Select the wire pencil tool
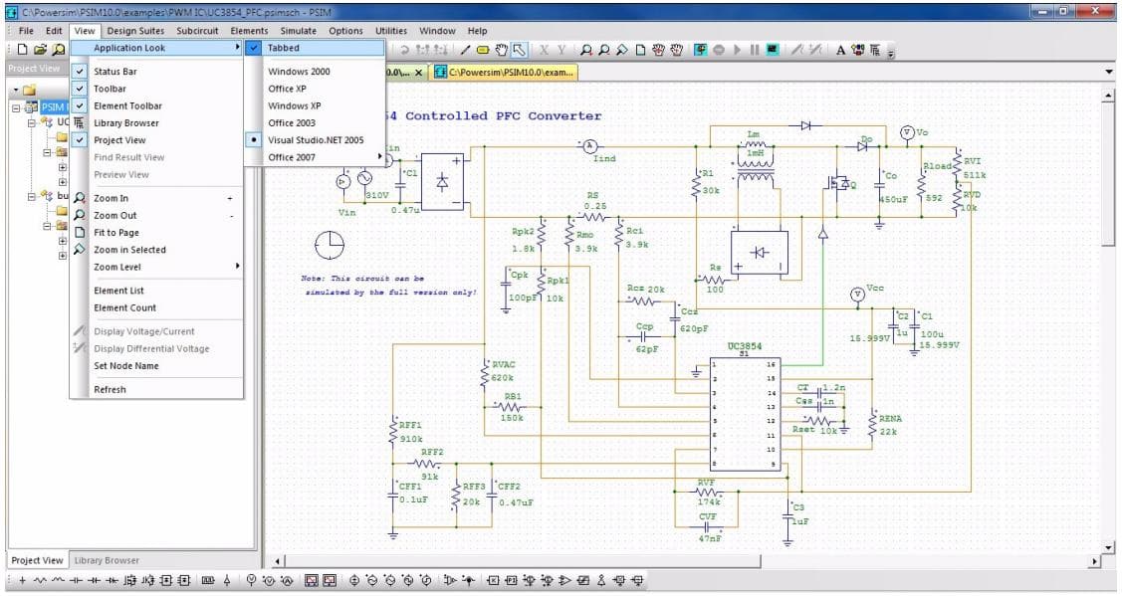Viewport: 1122px width, 596px height. 465,50
